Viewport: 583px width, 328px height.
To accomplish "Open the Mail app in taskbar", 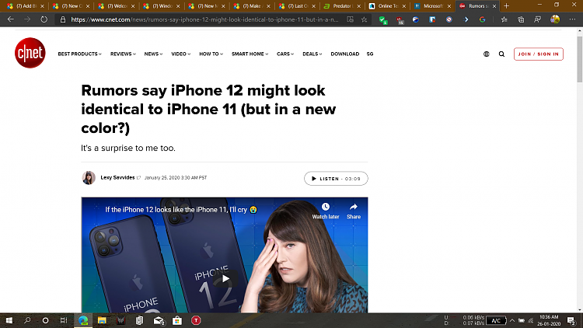I will (159, 320).
